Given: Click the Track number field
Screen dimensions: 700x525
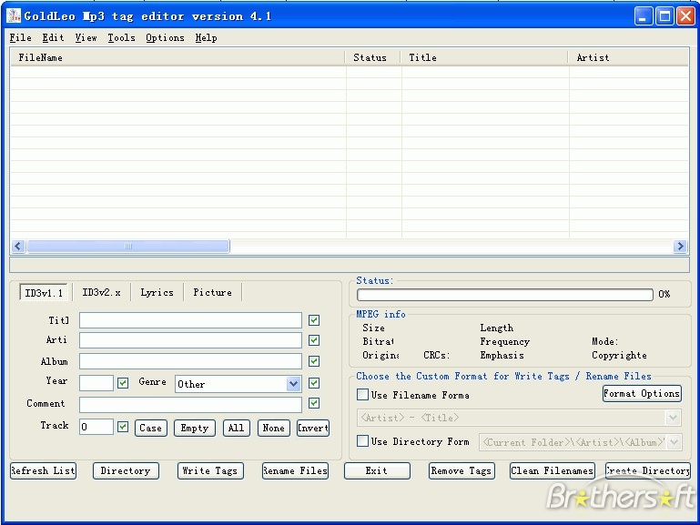Looking at the screenshot, I should pyautogui.click(x=96, y=427).
